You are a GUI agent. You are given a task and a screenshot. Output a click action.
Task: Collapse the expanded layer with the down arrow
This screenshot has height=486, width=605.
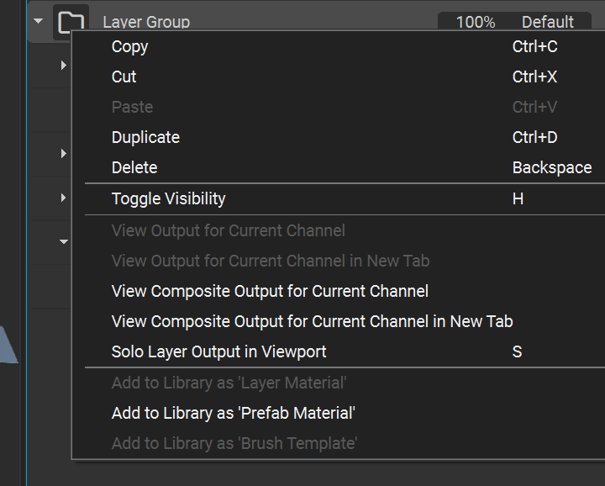(x=64, y=242)
